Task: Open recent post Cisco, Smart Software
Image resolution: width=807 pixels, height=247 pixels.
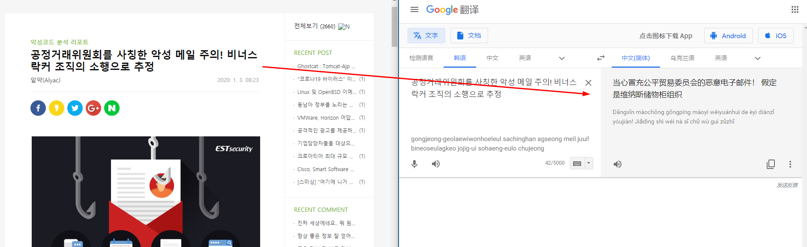Action: pos(326,169)
